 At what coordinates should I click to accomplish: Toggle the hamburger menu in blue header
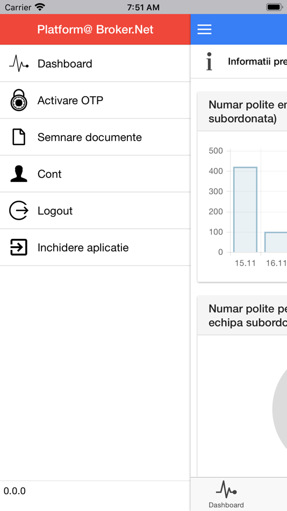(204, 30)
